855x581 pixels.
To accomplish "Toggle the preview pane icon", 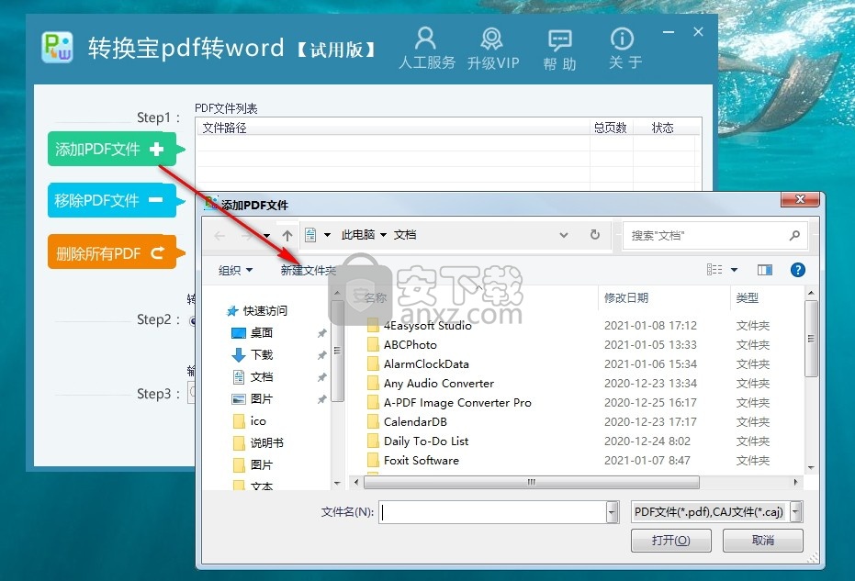I will [x=764, y=269].
